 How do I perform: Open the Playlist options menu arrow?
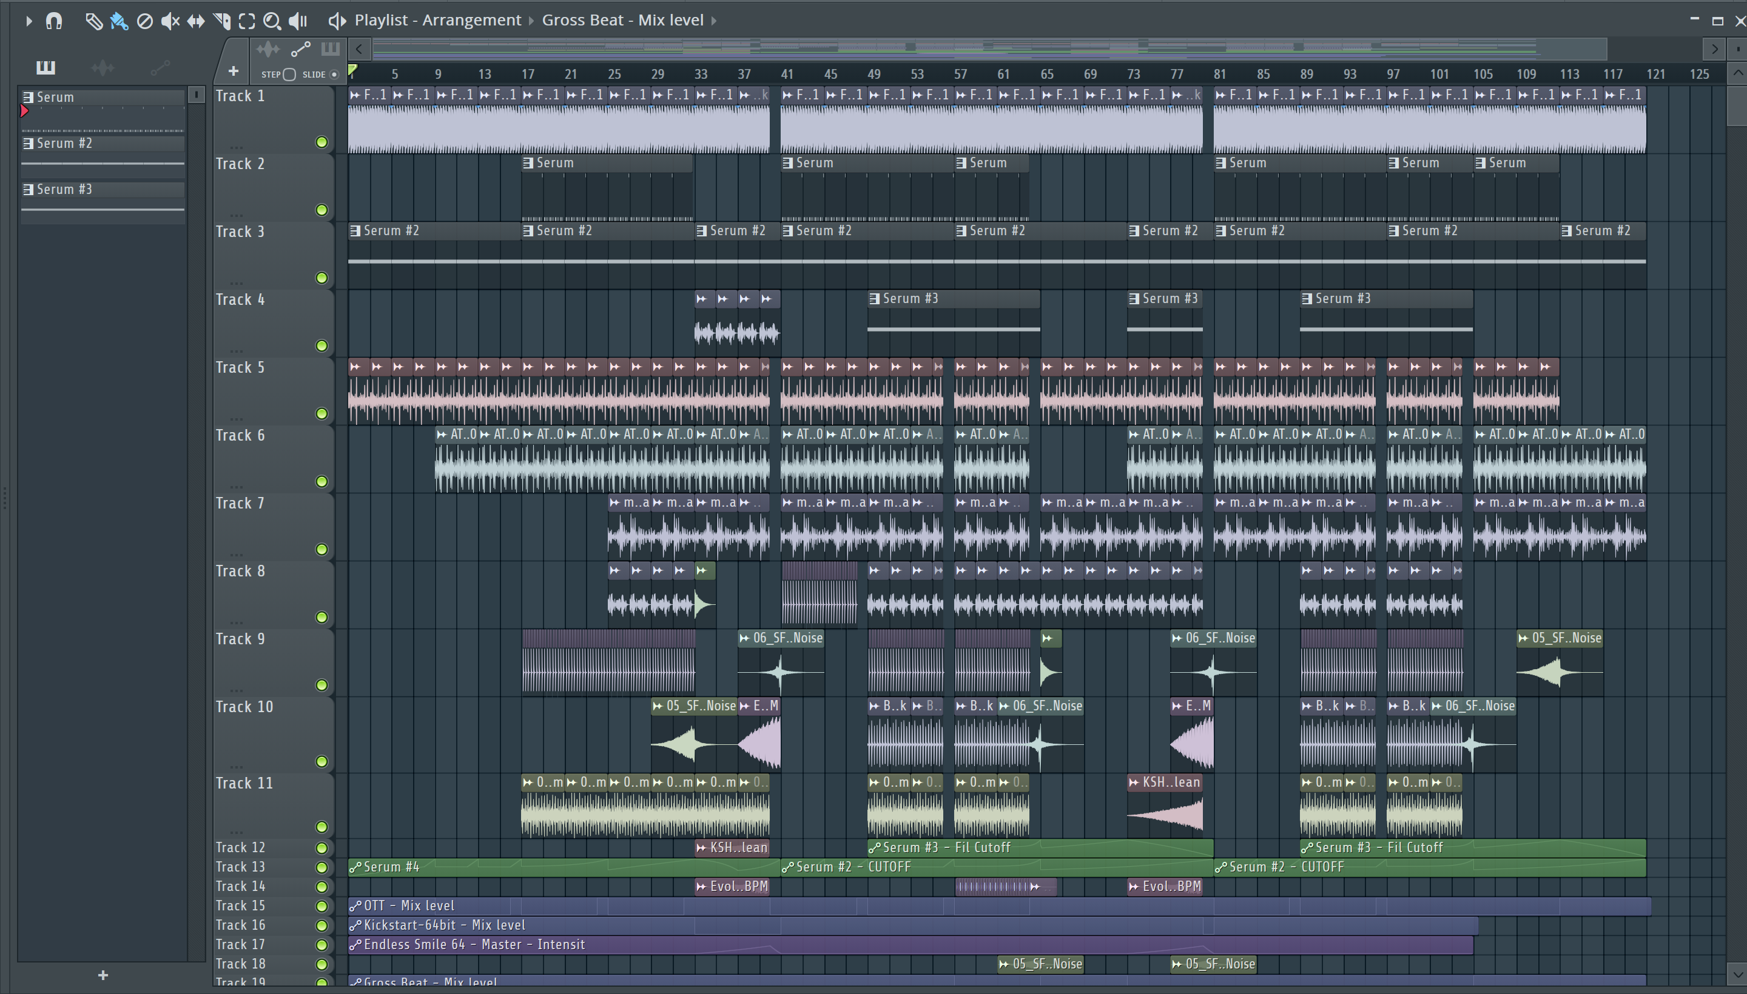[x=28, y=21]
